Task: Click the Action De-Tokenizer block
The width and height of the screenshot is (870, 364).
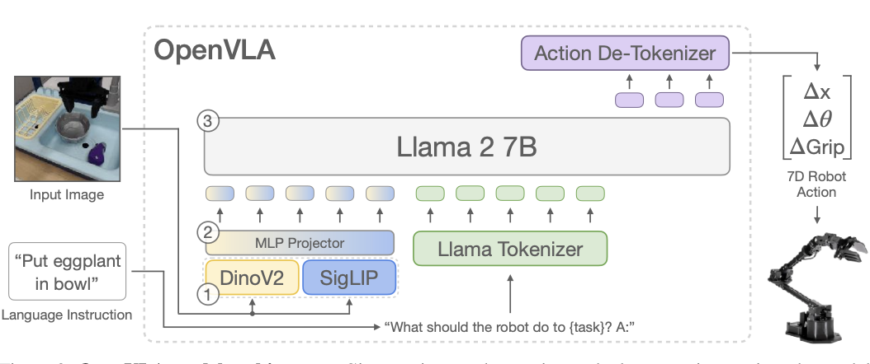Action: [625, 54]
